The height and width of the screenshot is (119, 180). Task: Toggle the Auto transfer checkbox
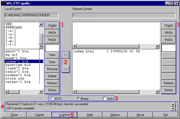108,98
